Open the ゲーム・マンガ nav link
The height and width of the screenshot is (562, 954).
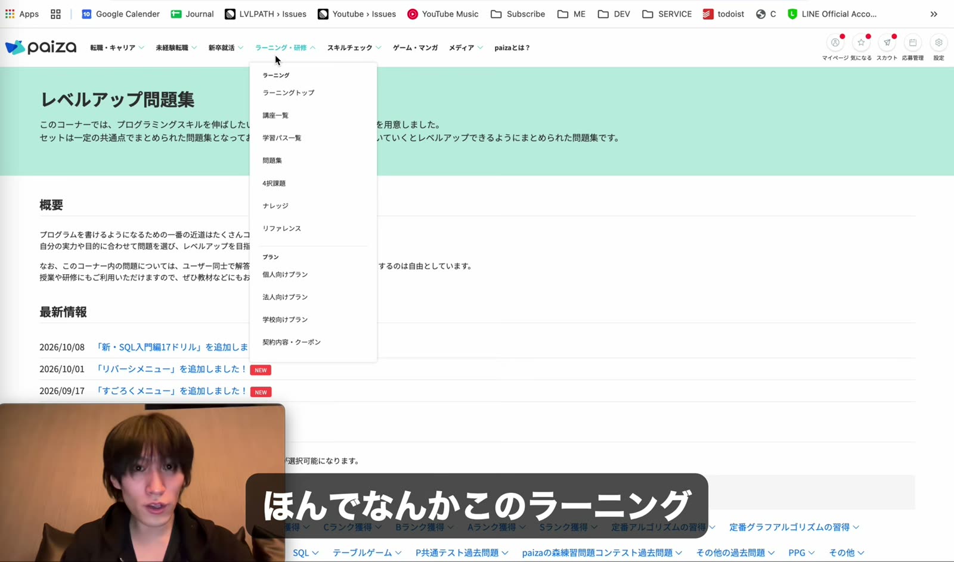pos(415,48)
